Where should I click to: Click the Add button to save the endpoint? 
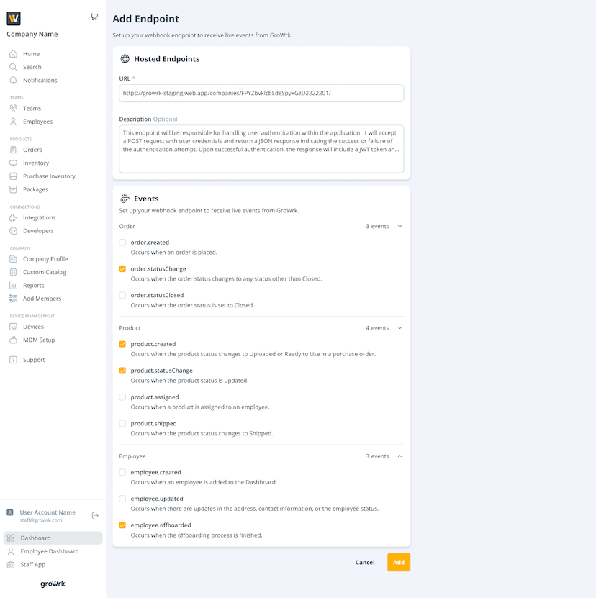pos(399,562)
